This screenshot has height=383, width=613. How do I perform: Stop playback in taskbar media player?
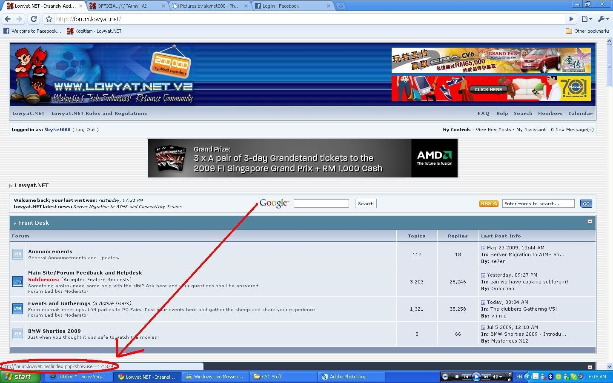coord(457,377)
